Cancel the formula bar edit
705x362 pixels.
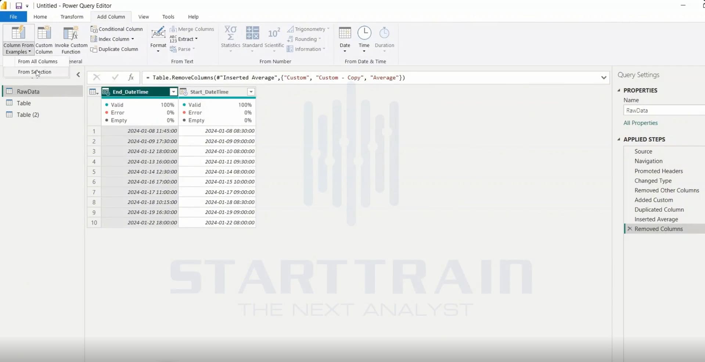tap(97, 77)
